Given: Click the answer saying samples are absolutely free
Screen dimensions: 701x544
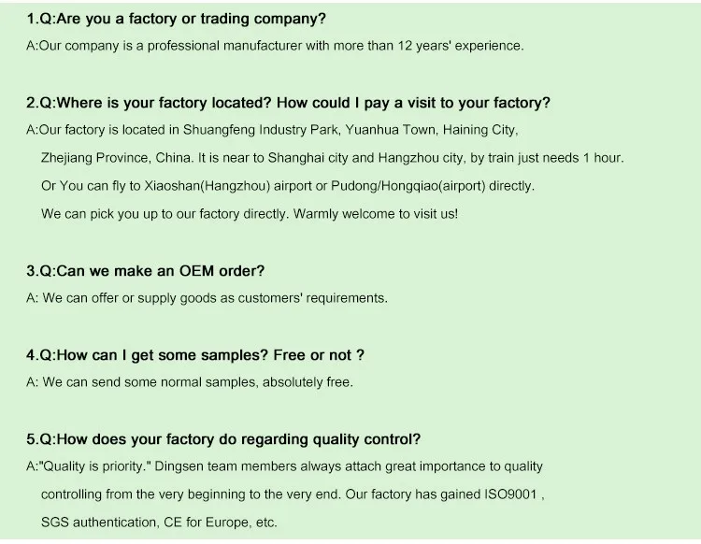Looking at the screenshot, I should [x=190, y=382].
